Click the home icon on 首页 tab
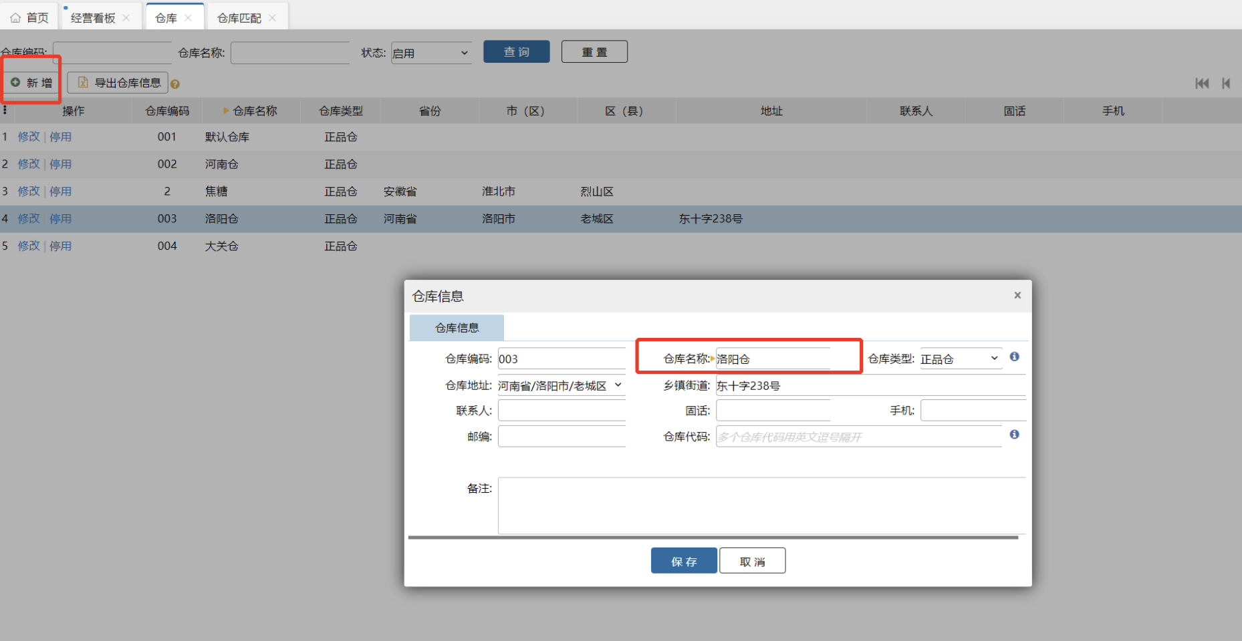Viewport: 1242px width, 641px height. point(15,18)
